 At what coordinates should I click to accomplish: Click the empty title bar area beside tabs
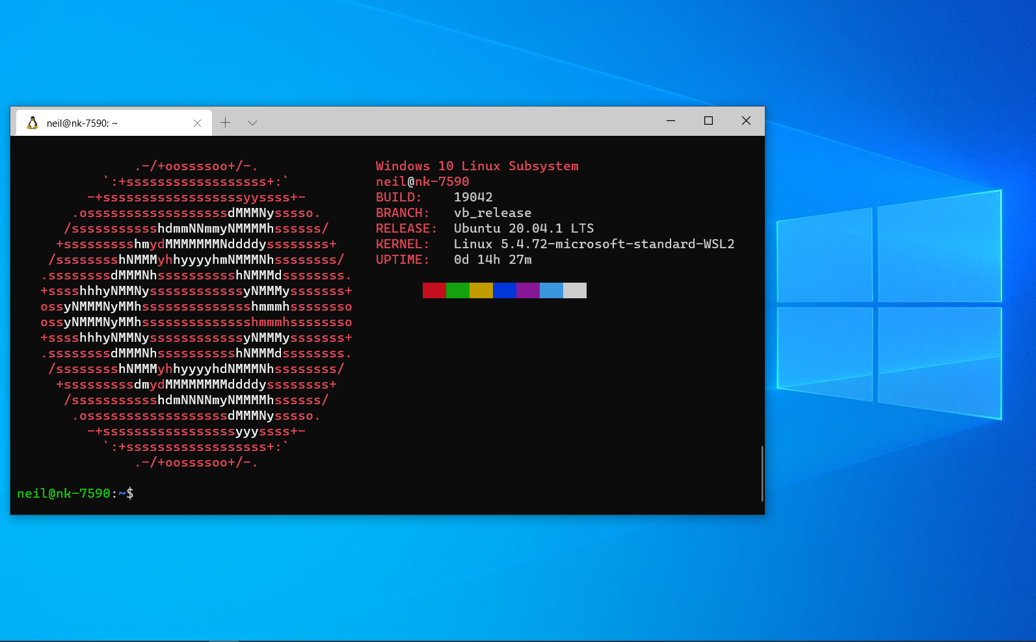(x=455, y=121)
